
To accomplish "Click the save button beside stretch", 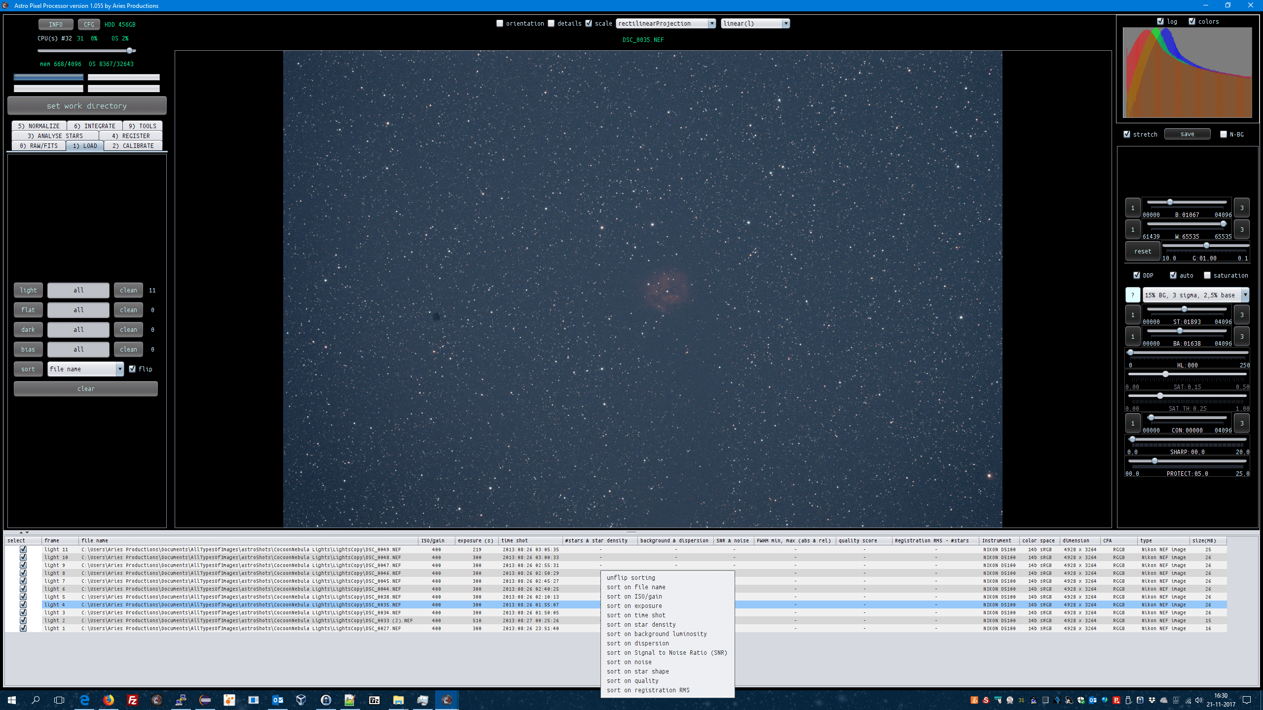I will (x=1187, y=134).
